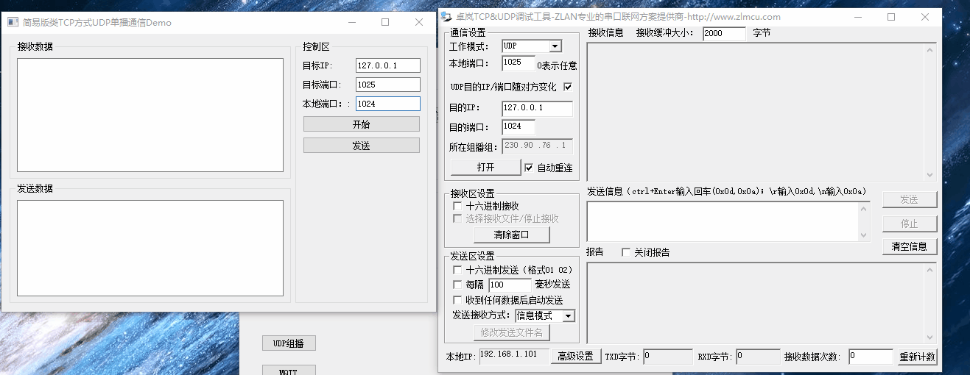Toggle the 自动重连 checkbox
The height and width of the screenshot is (375, 970).
[x=529, y=168]
